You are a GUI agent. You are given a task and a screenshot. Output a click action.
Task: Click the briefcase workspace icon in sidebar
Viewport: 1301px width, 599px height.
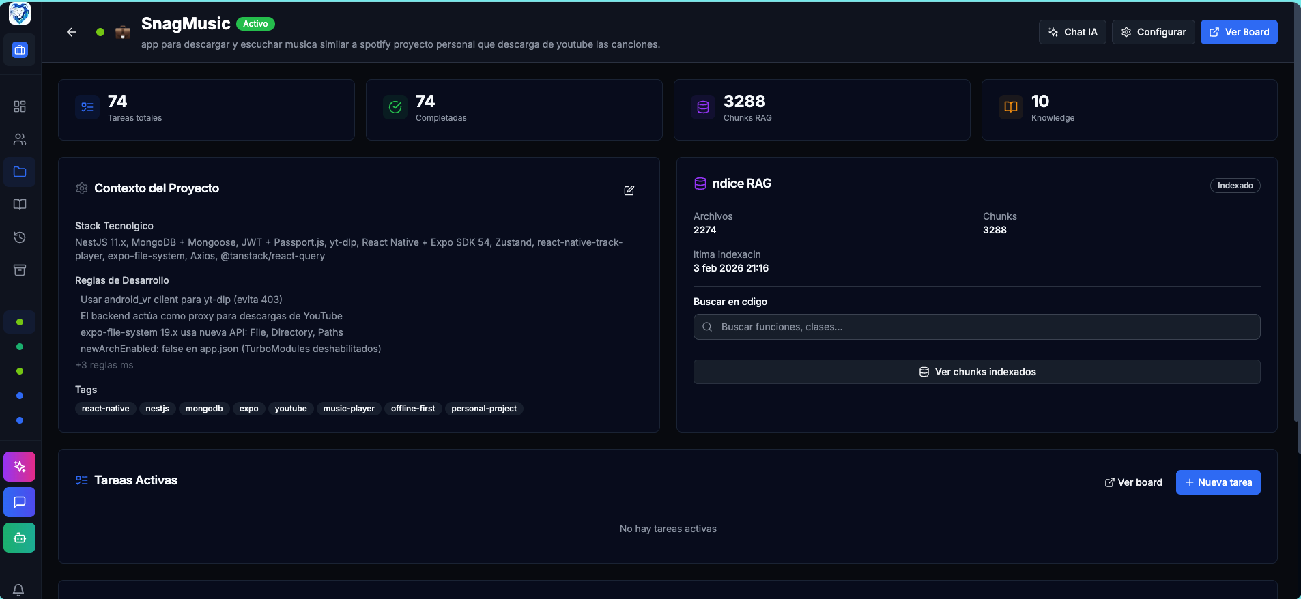(x=20, y=50)
